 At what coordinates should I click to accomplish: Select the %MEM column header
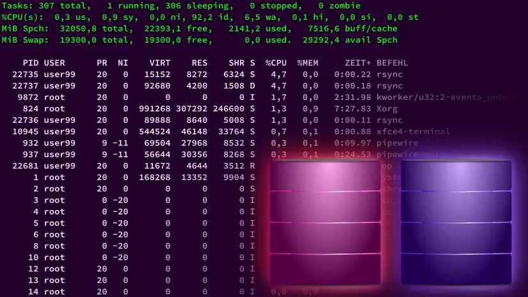308,63
